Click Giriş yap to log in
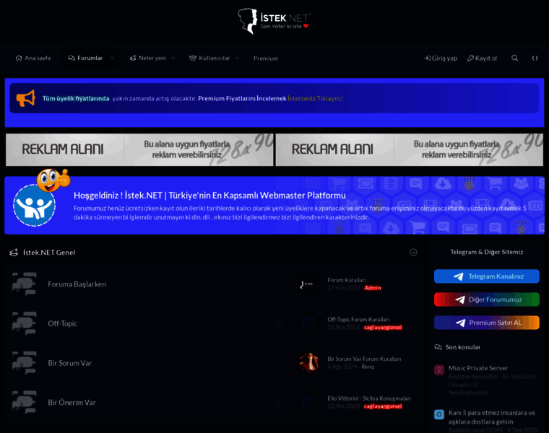549x433 pixels. (441, 58)
